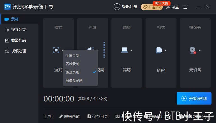
Task: Open 设置 settings label
Action: [x=175, y=7]
